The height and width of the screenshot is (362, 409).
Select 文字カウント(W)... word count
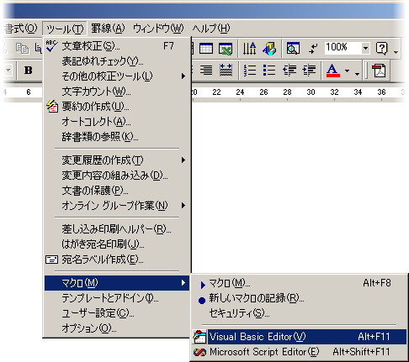click(117, 92)
